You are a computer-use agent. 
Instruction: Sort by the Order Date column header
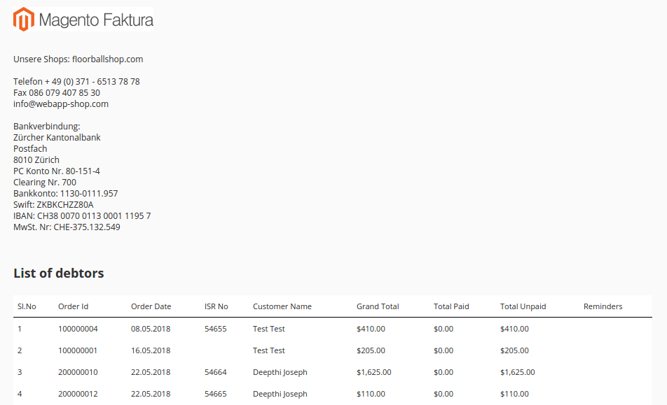(x=151, y=306)
